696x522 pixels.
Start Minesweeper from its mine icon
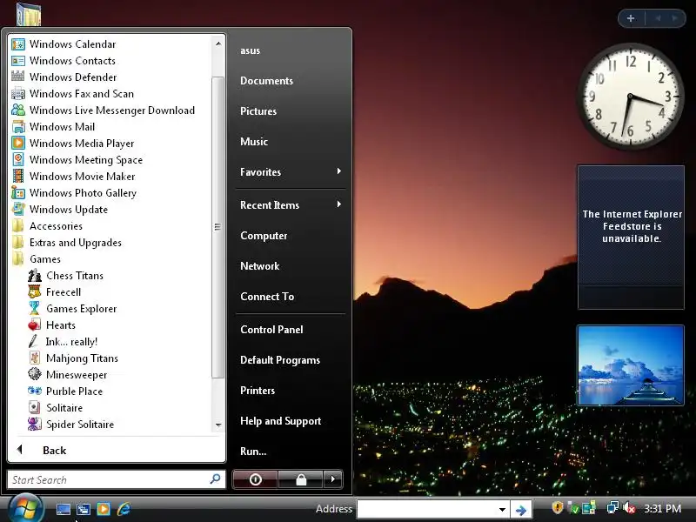[x=35, y=375]
